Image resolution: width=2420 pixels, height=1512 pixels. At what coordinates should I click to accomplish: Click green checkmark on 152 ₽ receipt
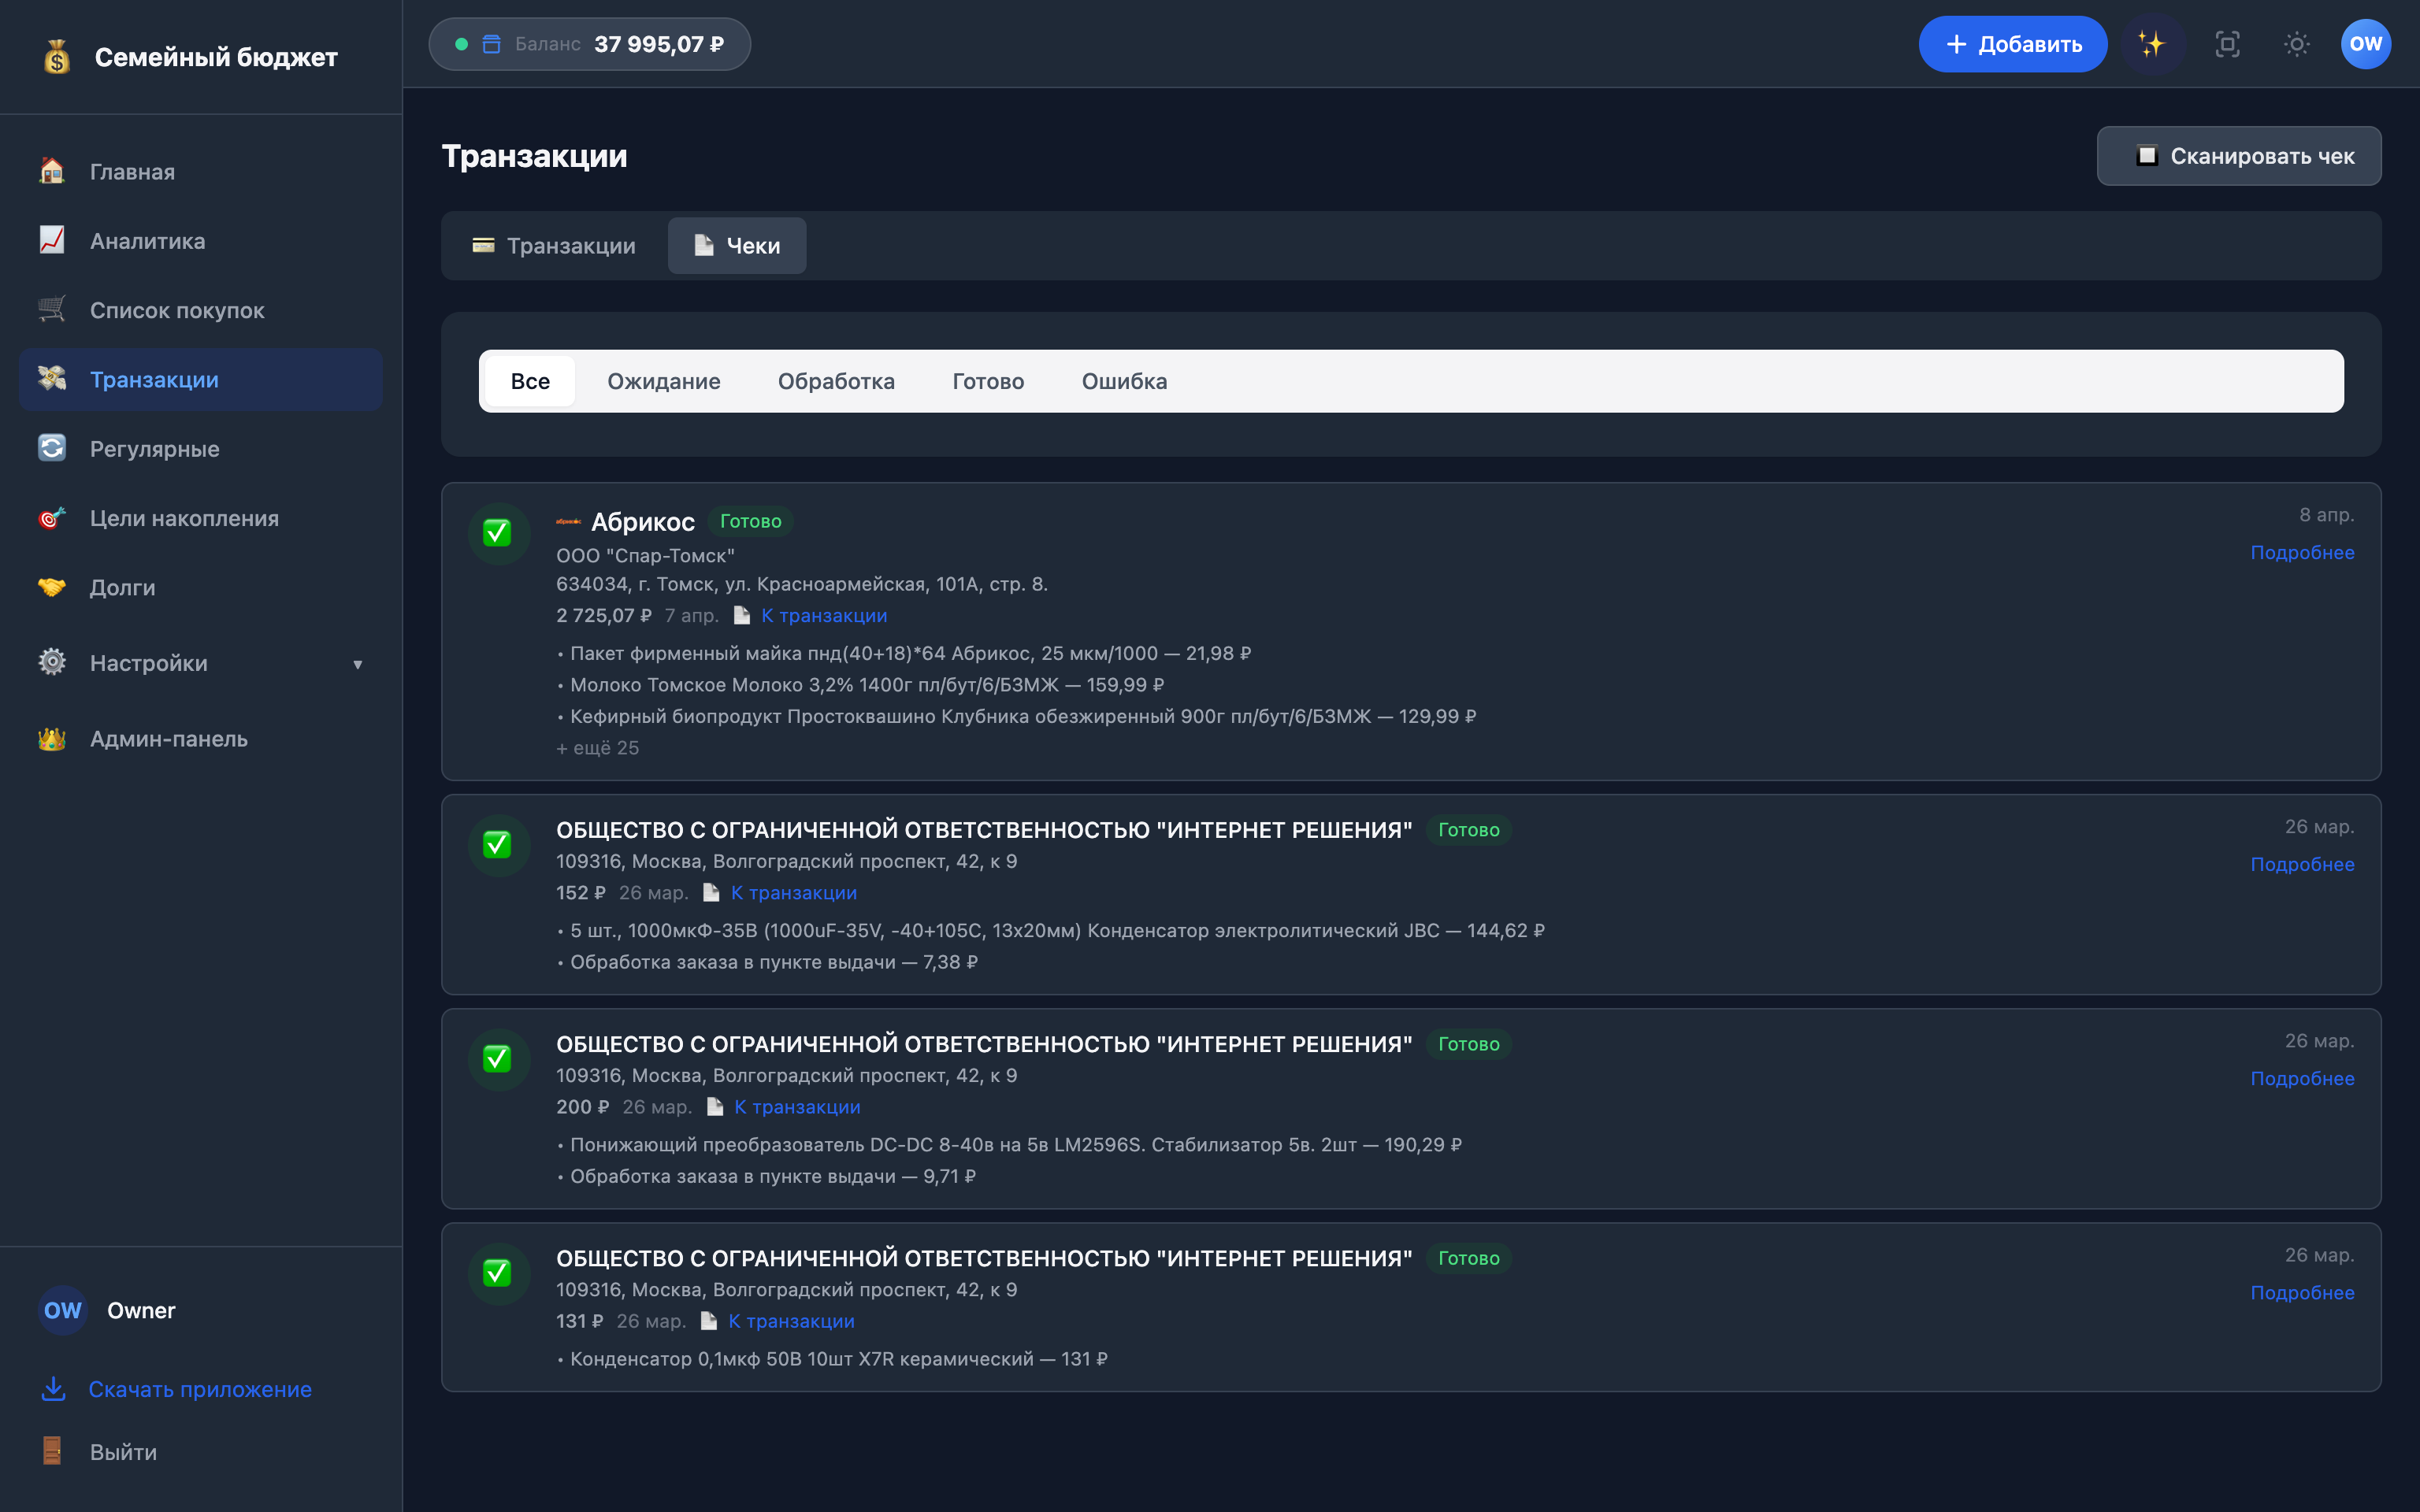point(498,845)
